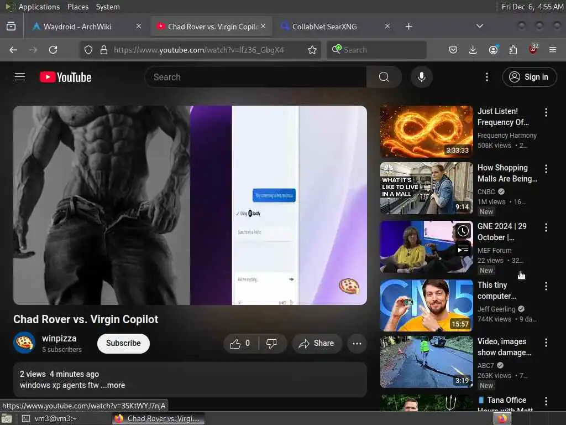Viewport: 566px width, 425px height.
Task: Open the Firefox application hamburger menu
Action: click(x=553, y=50)
